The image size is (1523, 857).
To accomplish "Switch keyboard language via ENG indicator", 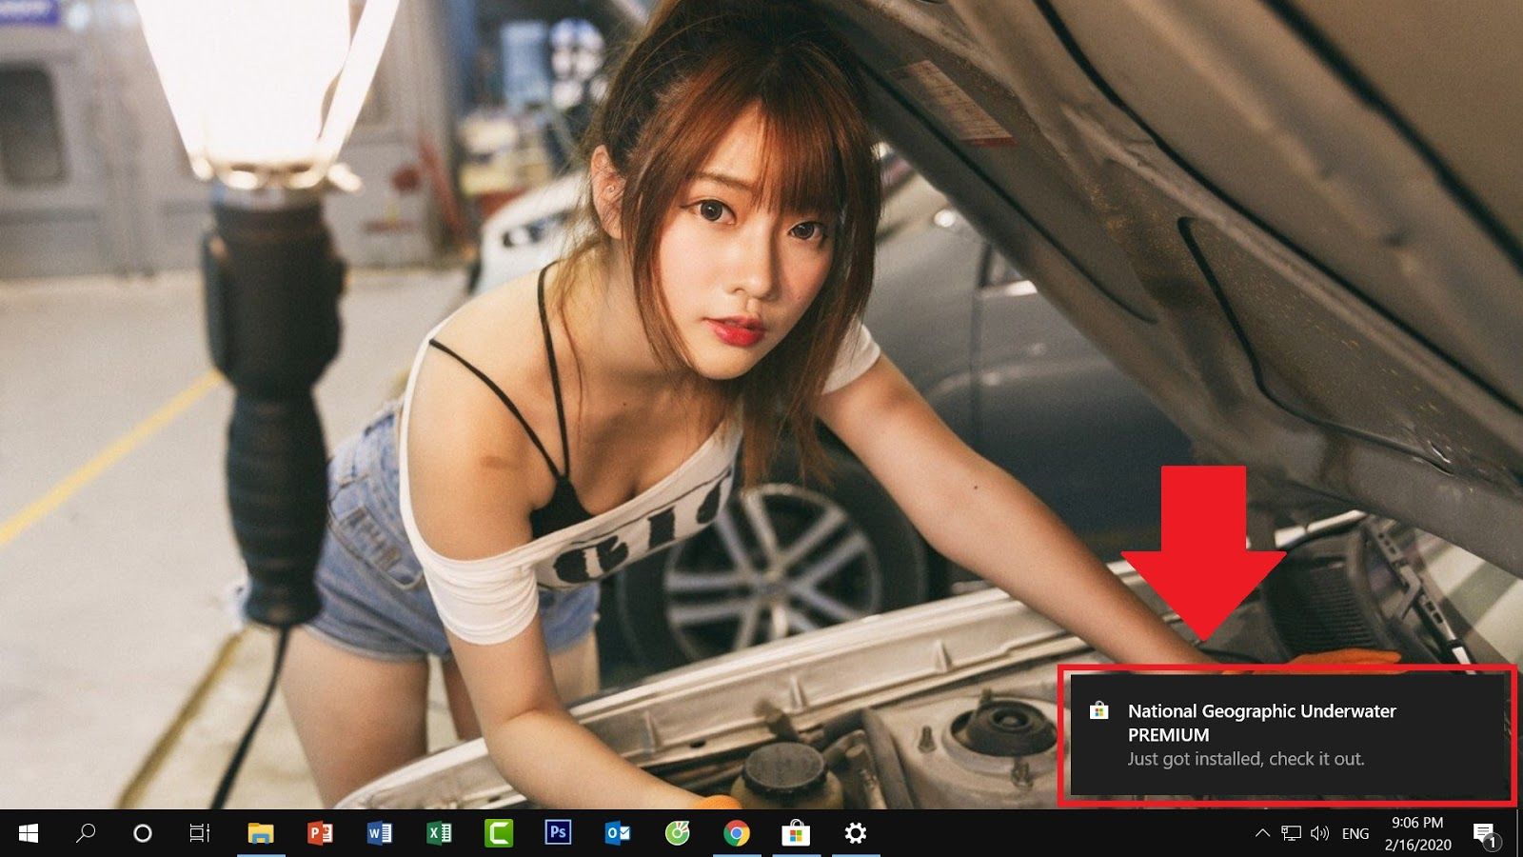I will coord(1355,834).
